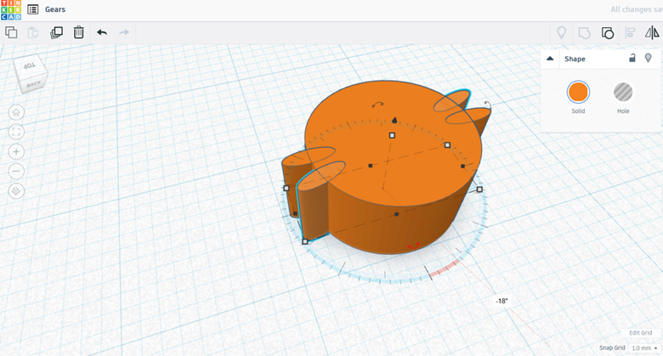Undo the last action
This screenshot has width=663, height=356.
pos(102,32)
